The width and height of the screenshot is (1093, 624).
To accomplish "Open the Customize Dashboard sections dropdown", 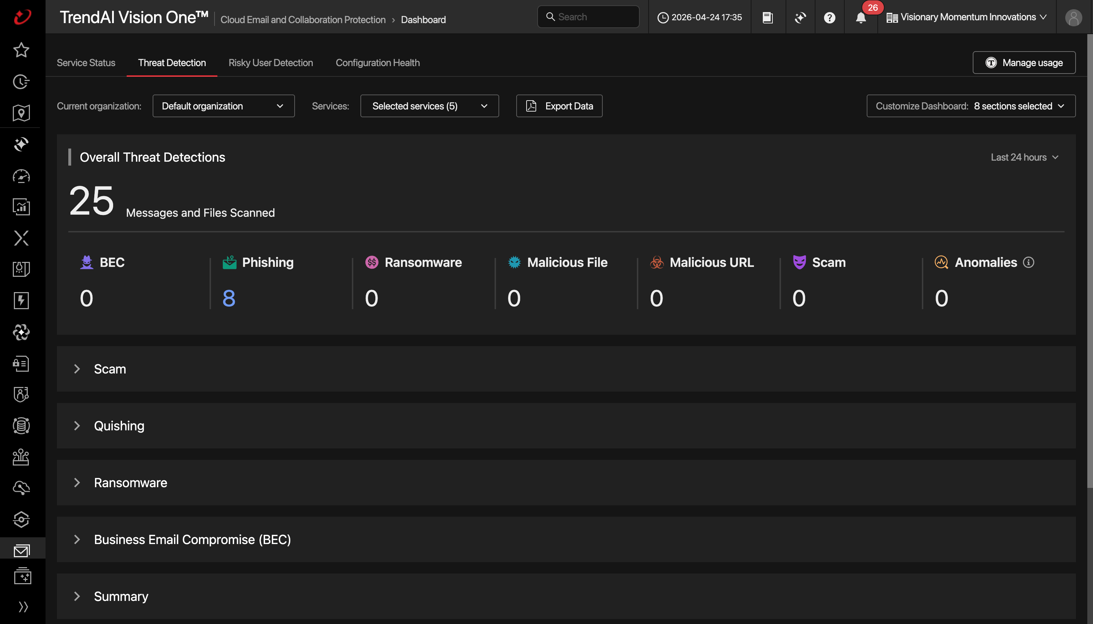I will pos(971,106).
